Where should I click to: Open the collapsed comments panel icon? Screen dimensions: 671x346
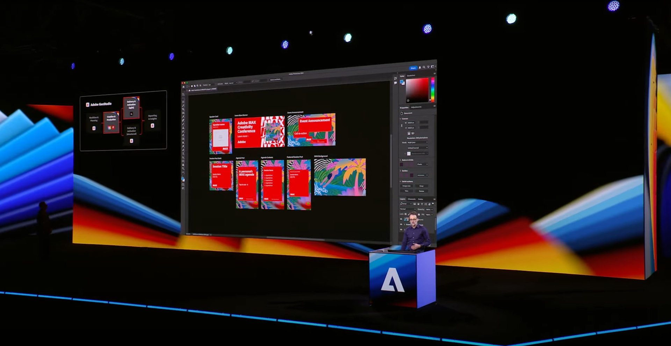[396, 83]
